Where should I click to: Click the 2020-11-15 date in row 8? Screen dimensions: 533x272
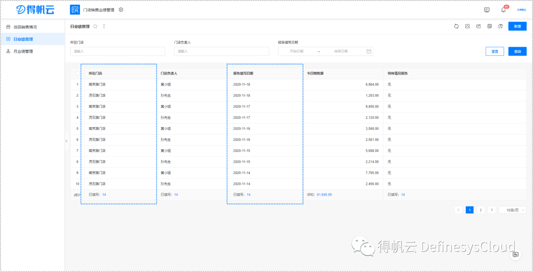[x=241, y=162]
